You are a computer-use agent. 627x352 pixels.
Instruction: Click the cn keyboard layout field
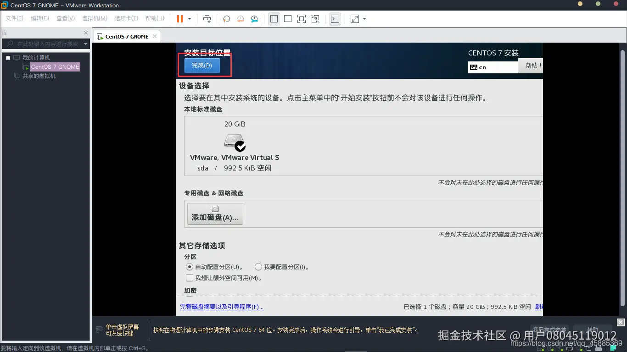(x=493, y=67)
